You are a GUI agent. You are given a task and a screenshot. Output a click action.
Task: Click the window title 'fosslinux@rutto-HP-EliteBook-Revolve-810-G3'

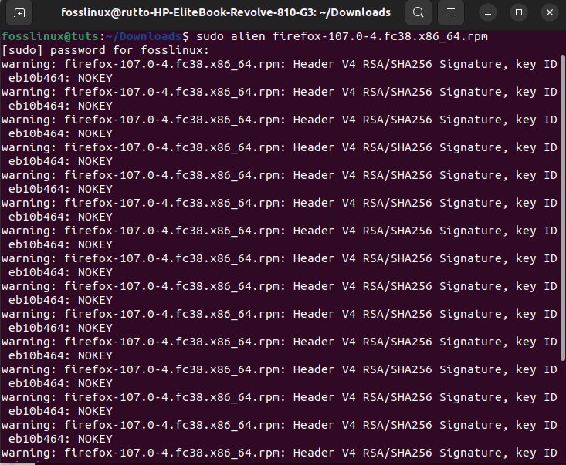(x=187, y=12)
